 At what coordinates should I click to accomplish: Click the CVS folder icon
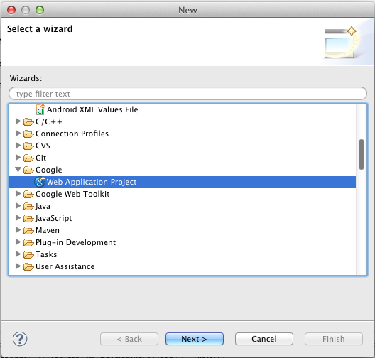pos(28,146)
